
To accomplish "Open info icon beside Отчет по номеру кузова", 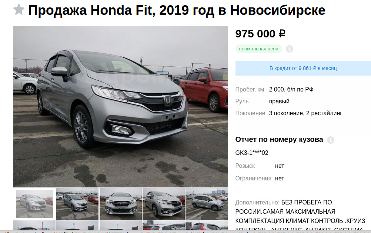I will (x=330, y=140).
